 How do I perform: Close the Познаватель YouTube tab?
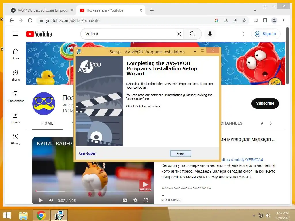pyautogui.click(x=141, y=10)
